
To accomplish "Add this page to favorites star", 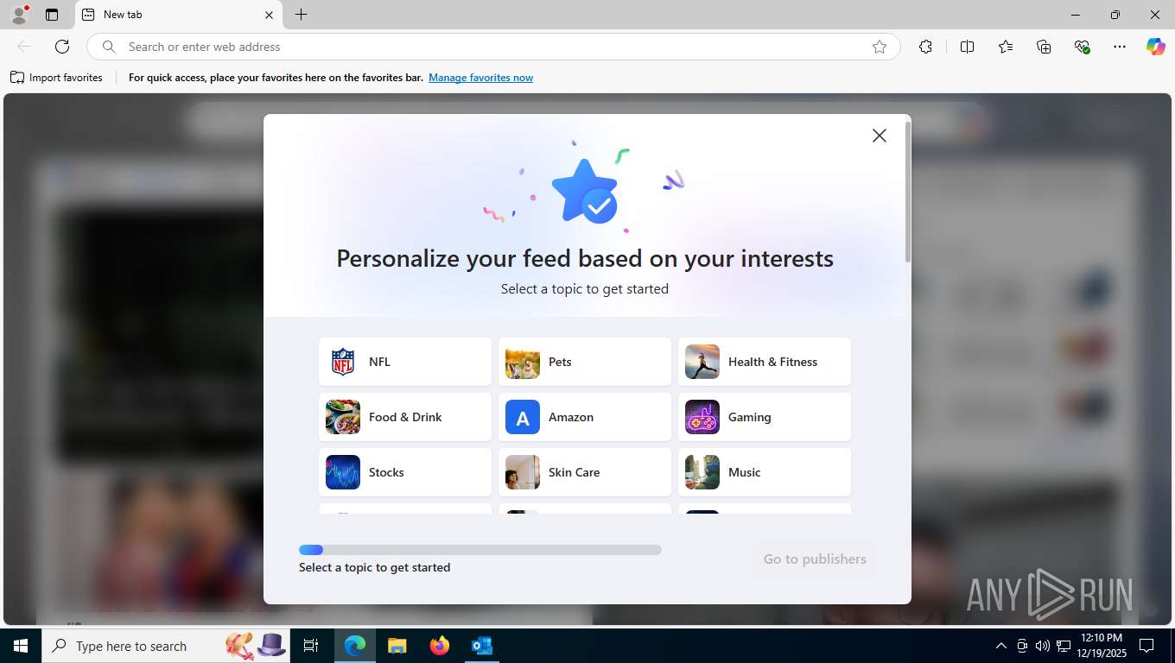I will tap(880, 47).
